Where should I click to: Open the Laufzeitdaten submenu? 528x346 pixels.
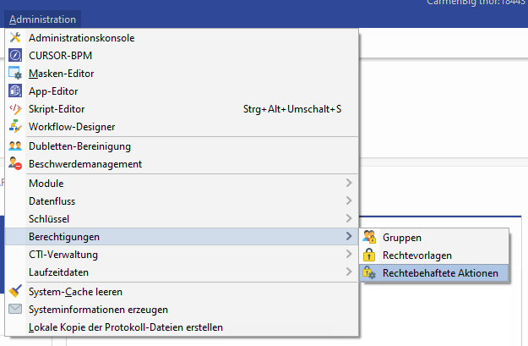pyautogui.click(x=58, y=272)
